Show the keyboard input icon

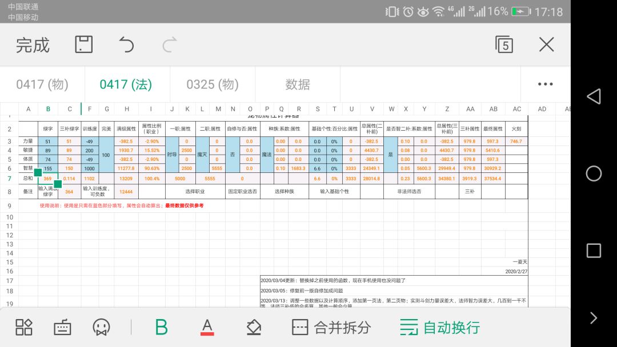(x=62, y=327)
